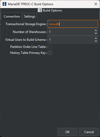100x137 pixels.
Task: Click the 'Build Options' header text
Action: point(52,10)
